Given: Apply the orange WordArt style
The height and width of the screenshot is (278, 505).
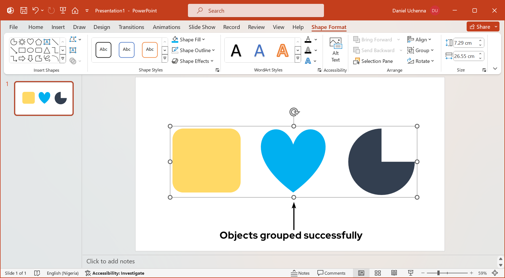Looking at the screenshot, I should (282, 50).
